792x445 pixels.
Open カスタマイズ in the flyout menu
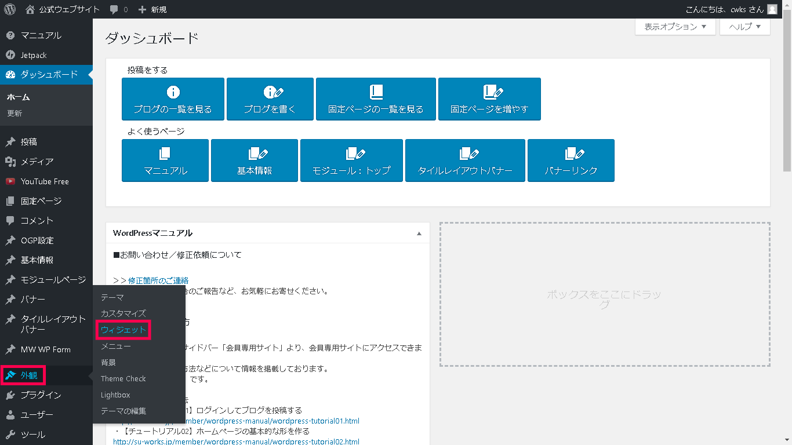coord(123,313)
